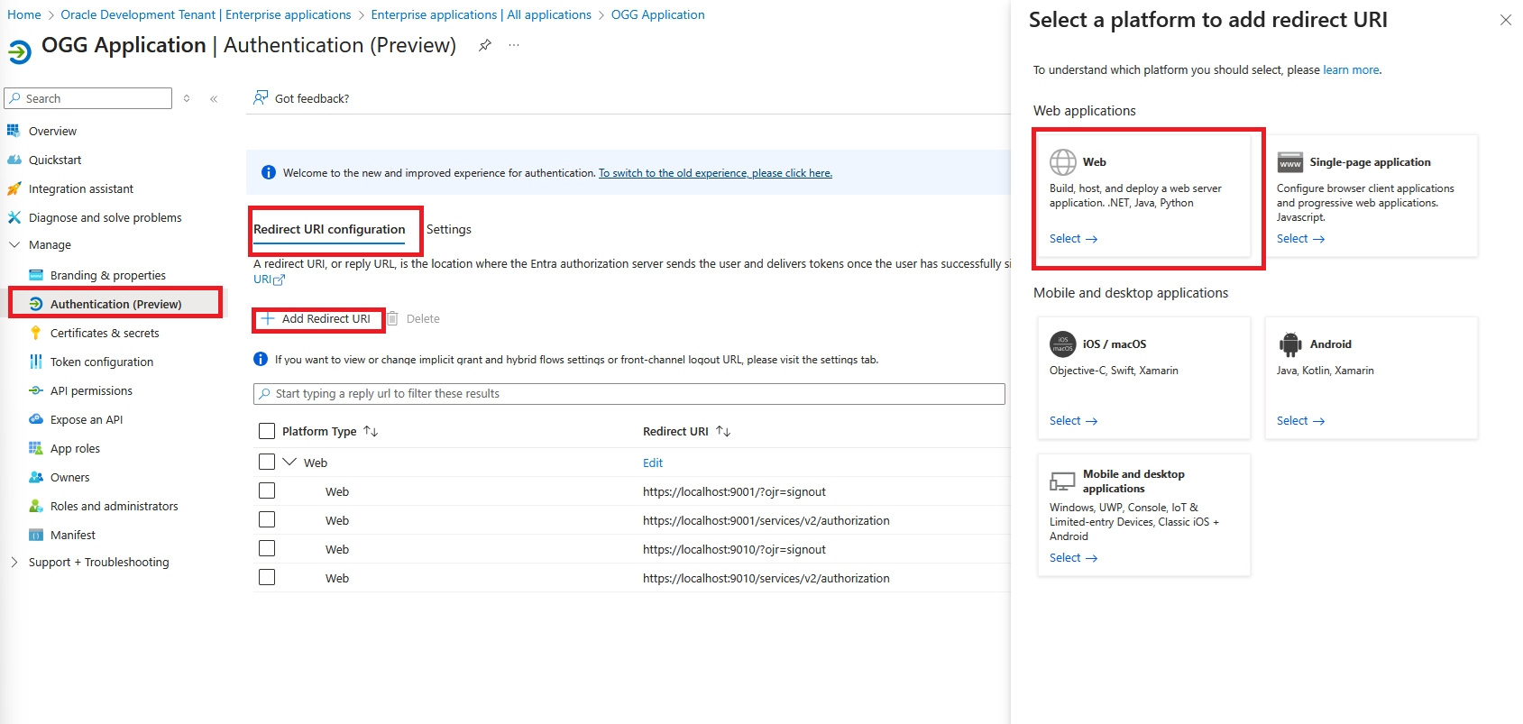Click the Web globe icon
The width and height of the screenshot is (1523, 724).
pos(1063,162)
